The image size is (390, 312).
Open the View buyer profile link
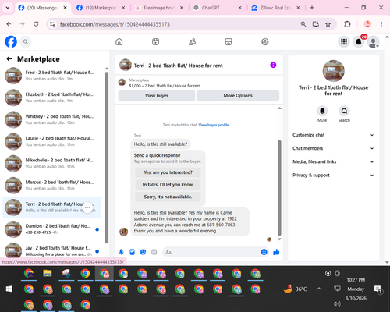pos(214,125)
